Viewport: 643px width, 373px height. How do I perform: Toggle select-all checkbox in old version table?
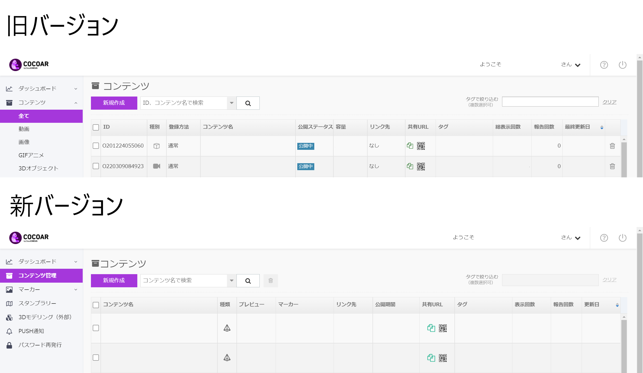[96, 127]
